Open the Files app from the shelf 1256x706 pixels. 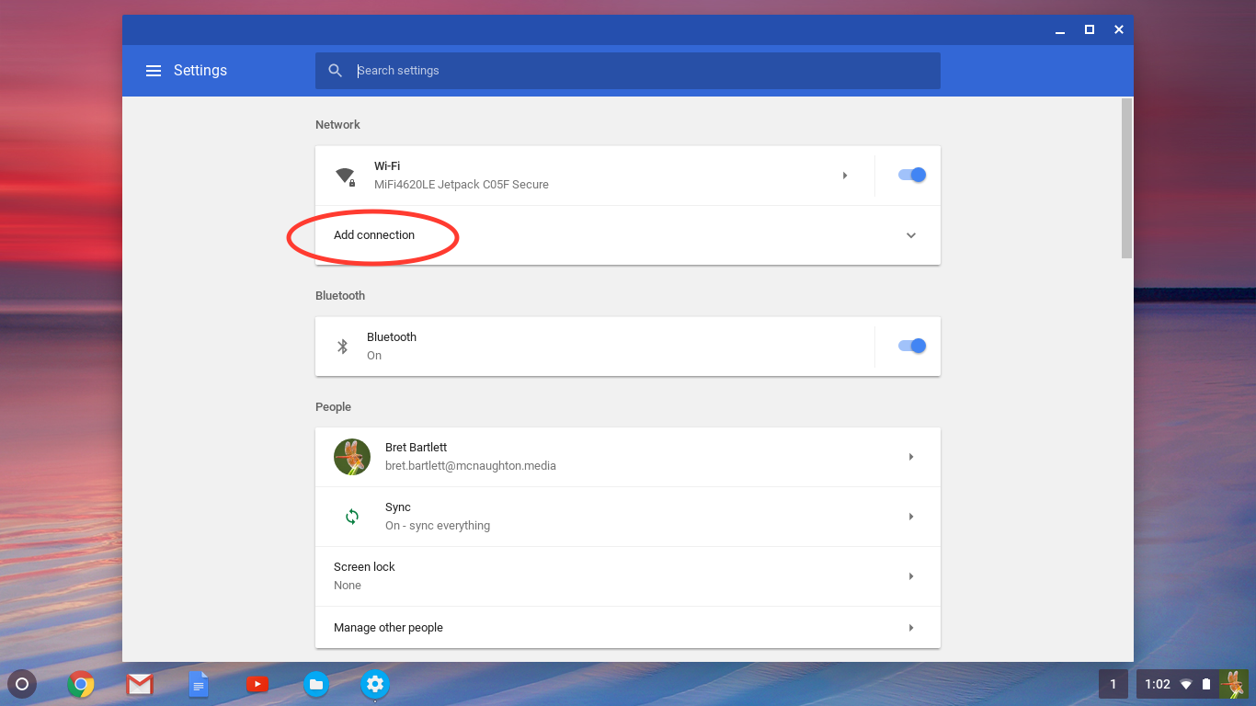316,684
